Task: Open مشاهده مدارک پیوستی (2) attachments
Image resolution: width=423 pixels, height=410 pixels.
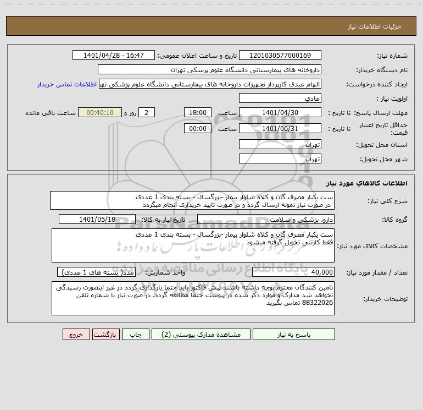Action: click(x=201, y=335)
